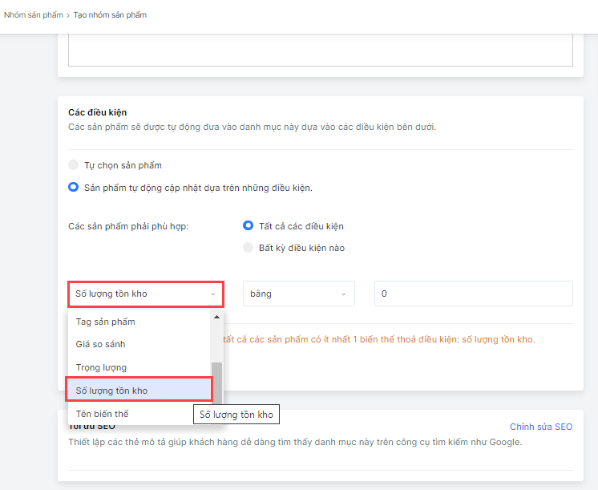Focus the condition value field containing 0
The image size is (598, 490).
[x=473, y=294]
